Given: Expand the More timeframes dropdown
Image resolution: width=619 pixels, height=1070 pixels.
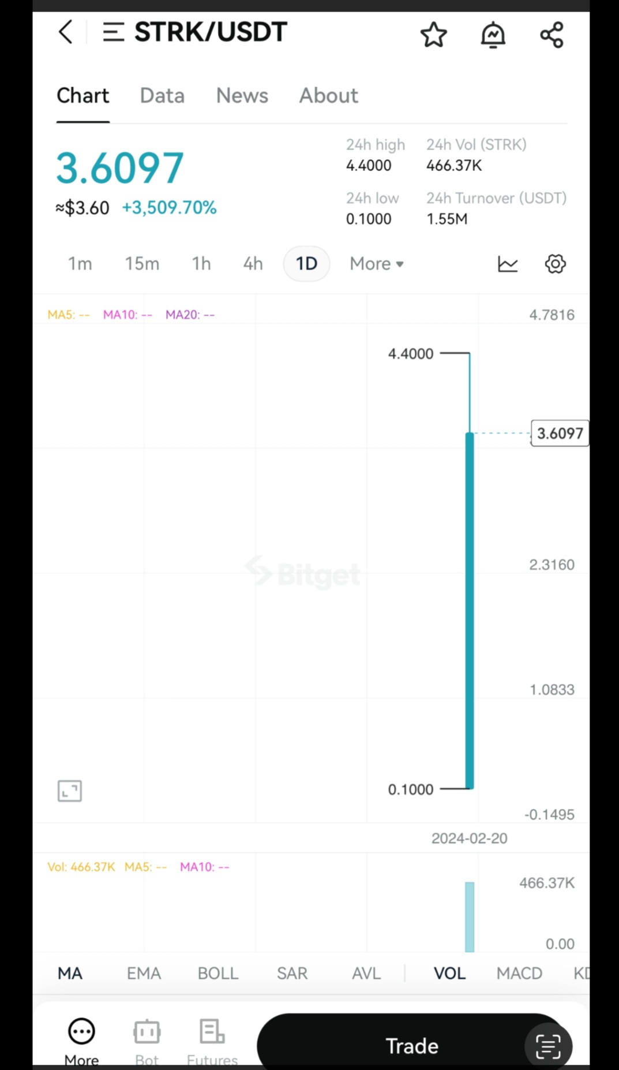Looking at the screenshot, I should tap(376, 264).
